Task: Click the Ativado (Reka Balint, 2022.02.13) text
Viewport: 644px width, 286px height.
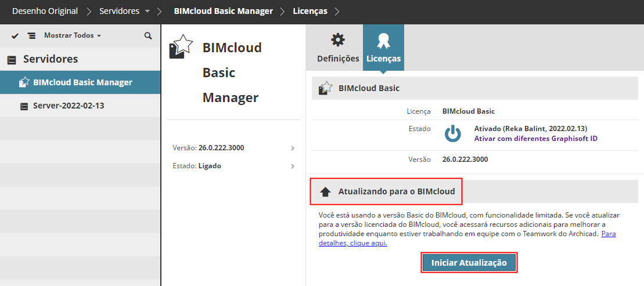Action: pyautogui.click(x=531, y=129)
